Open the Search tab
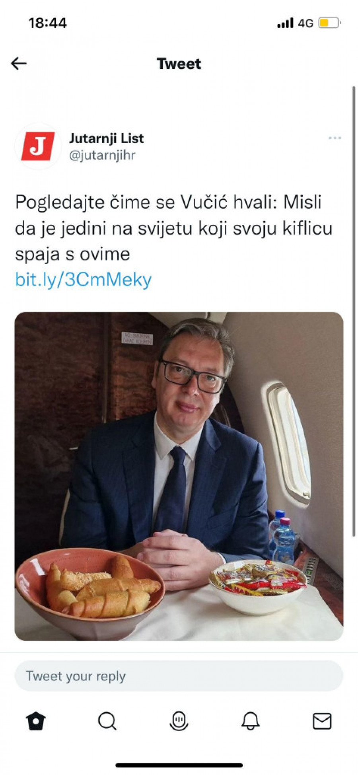The height and width of the screenshot is (775, 358). [x=107, y=721]
